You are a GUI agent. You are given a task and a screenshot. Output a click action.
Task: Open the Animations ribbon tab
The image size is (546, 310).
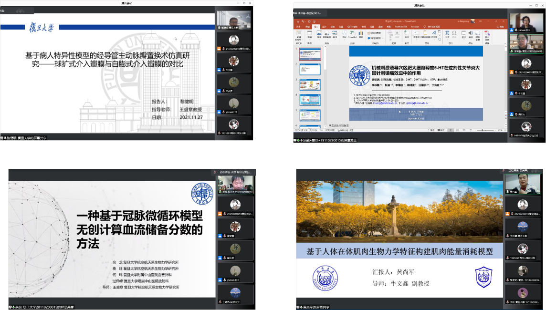[341, 26]
